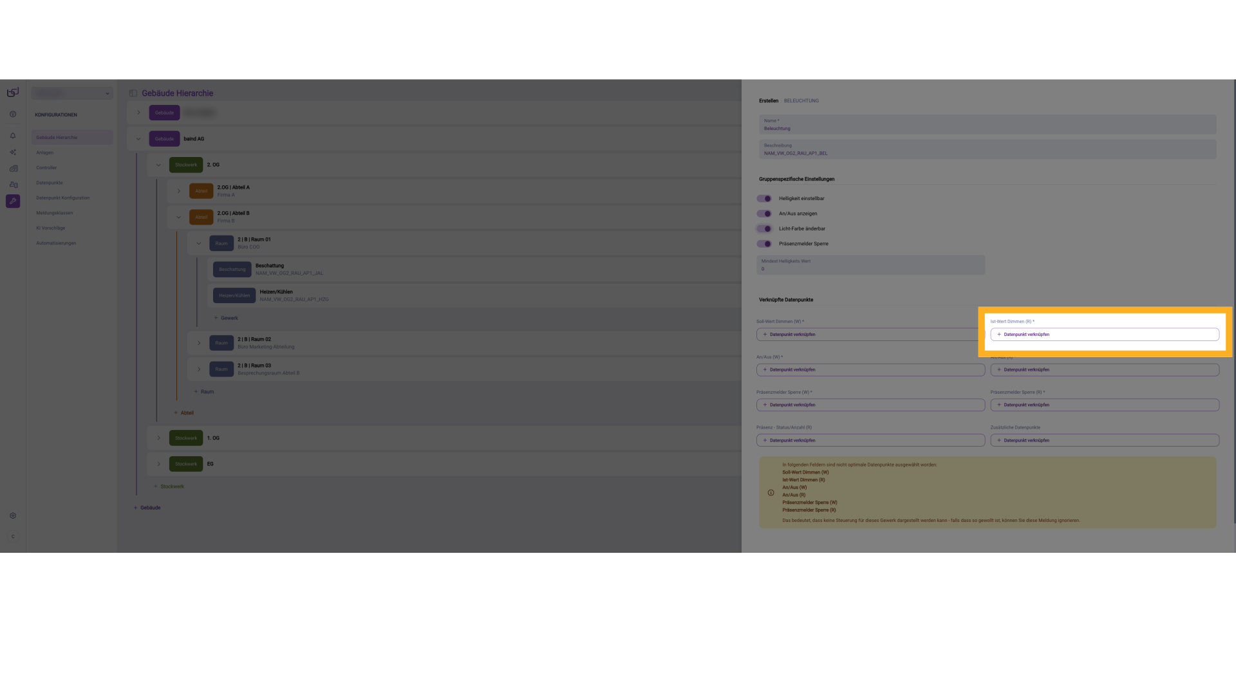Open the AI sparkles icon
The image size is (1236, 695).
click(13, 153)
